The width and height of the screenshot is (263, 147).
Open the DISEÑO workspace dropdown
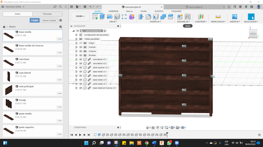[80, 16]
